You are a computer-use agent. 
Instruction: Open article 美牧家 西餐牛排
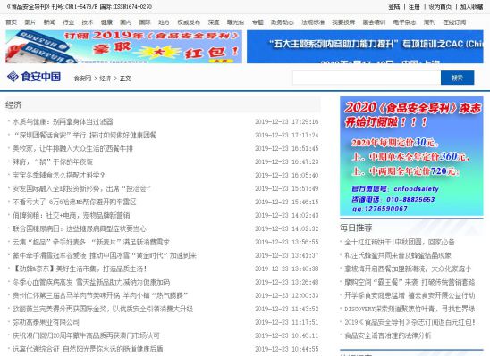tap(72, 148)
